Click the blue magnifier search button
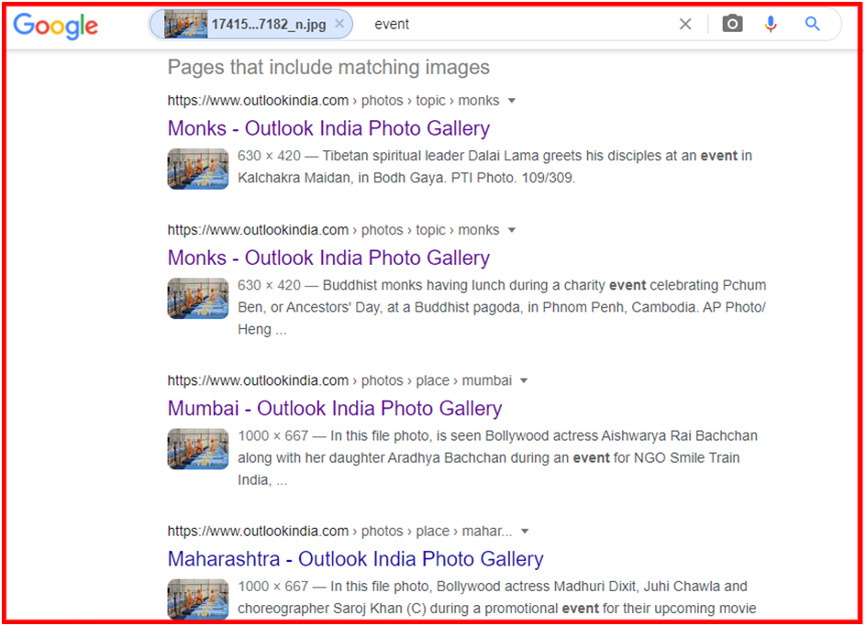Screen dimensions: 866x626 (812, 24)
